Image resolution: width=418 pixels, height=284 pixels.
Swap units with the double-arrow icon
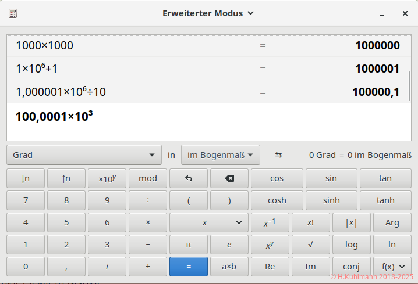pos(278,154)
